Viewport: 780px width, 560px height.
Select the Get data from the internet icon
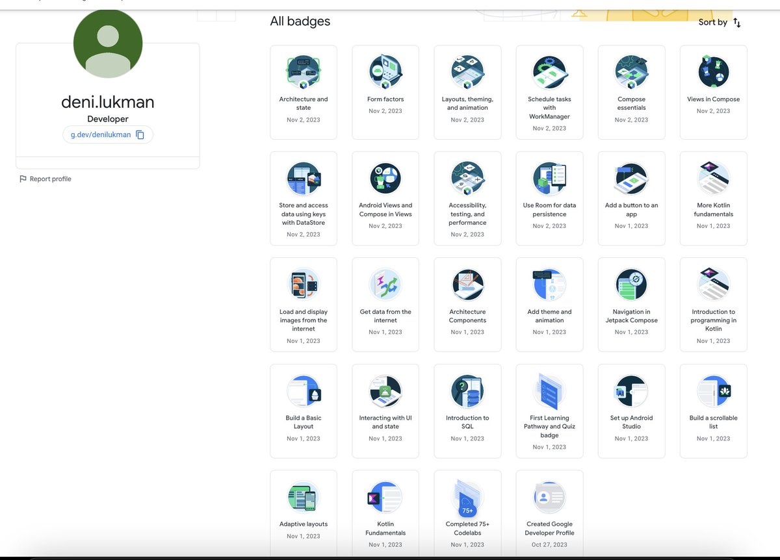[385, 285]
